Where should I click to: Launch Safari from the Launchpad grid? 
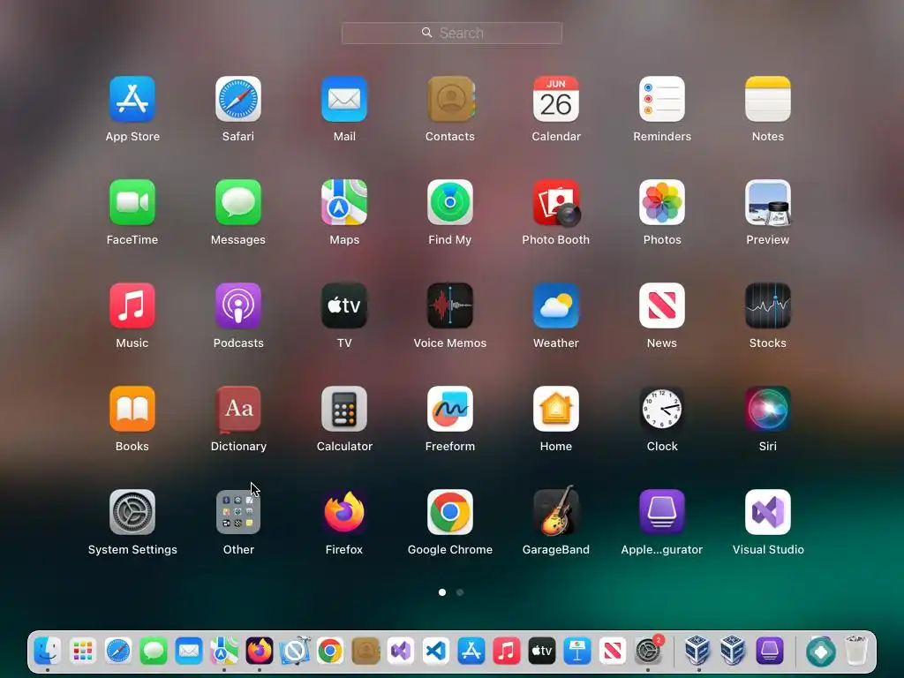click(x=238, y=99)
